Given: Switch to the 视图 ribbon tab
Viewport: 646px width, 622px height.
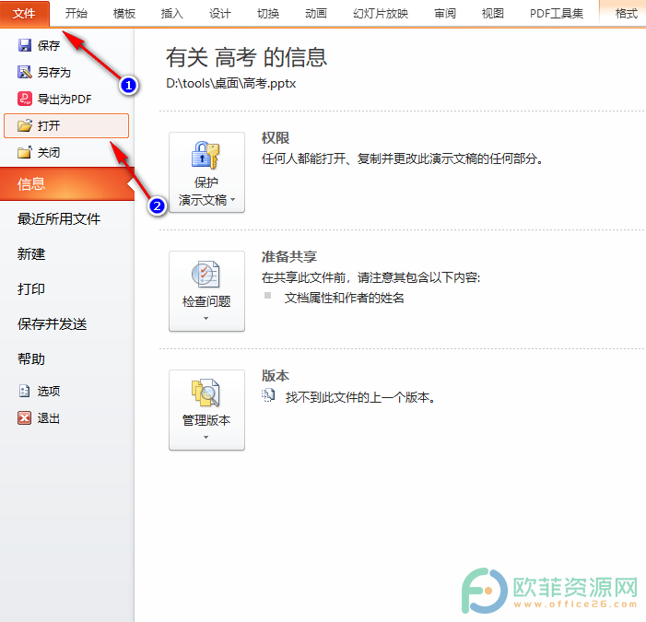Looking at the screenshot, I should [x=493, y=14].
